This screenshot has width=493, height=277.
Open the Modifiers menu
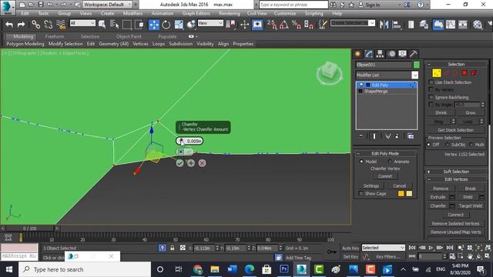click(x=132, y=14)
